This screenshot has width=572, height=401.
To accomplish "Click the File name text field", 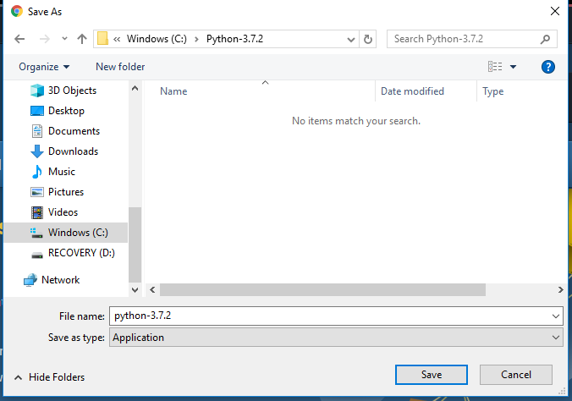I will click(330, 316).
